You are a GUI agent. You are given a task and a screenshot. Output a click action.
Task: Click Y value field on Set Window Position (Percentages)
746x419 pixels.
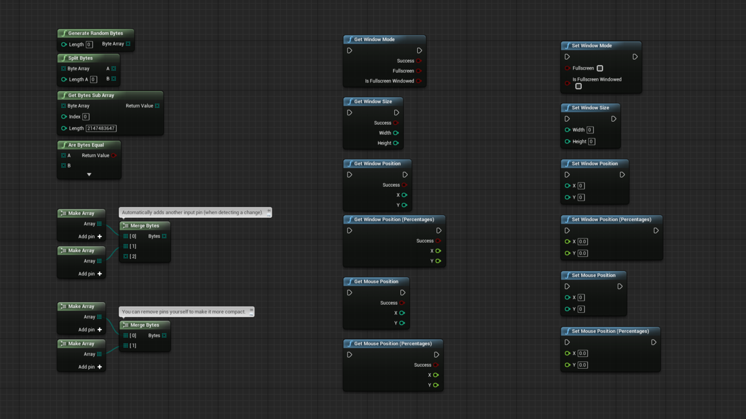[583, 253]
